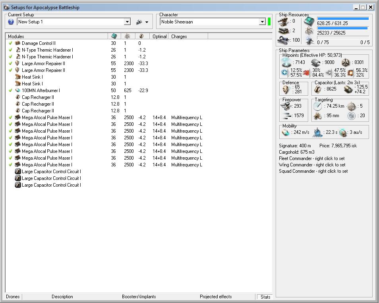Image resolution: width=379 pixels, height=303 pixels.
Task: Toggle the 100MN Afterburner I active checkmark
Action: [10, 91]
